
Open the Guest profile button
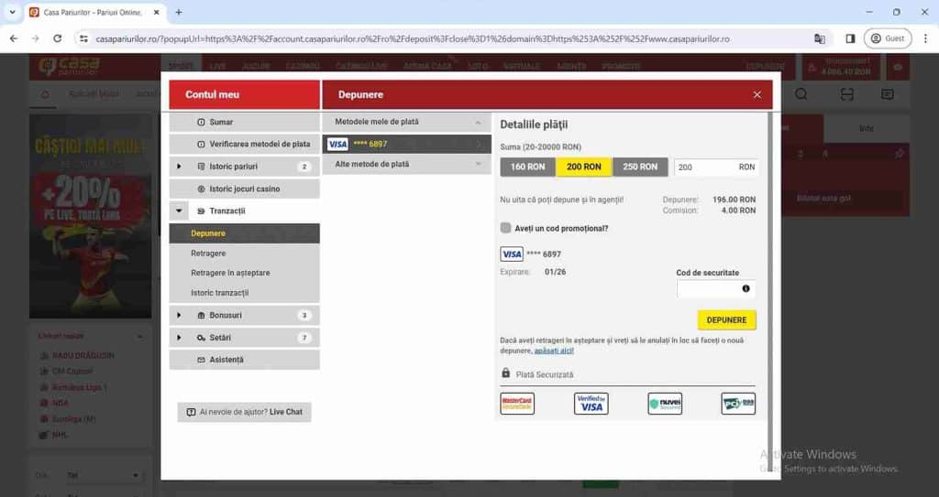pyautogui.click(x=888, y=38)
